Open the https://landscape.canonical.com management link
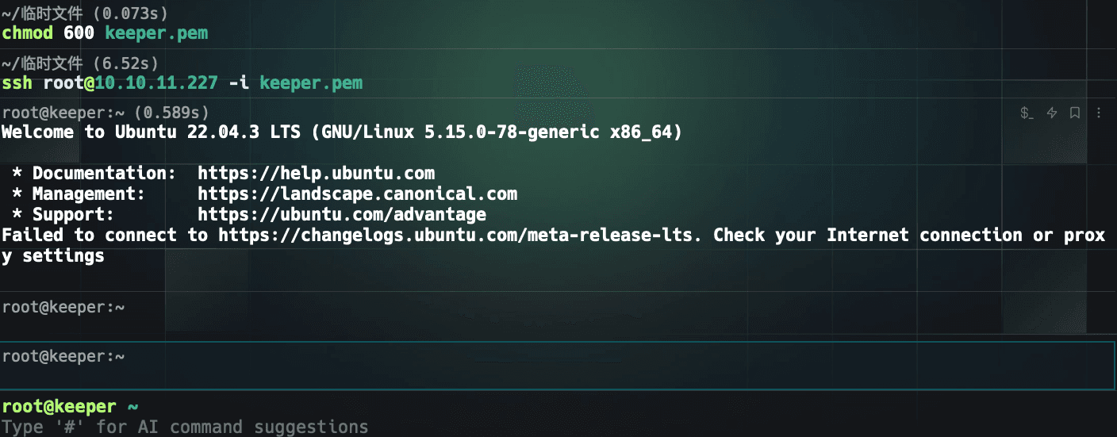The image size is (1117, 437). coord(357,194)
